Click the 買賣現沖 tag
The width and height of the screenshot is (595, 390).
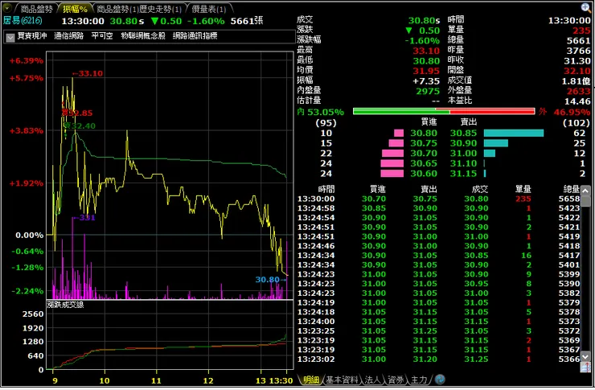(32, 35)
